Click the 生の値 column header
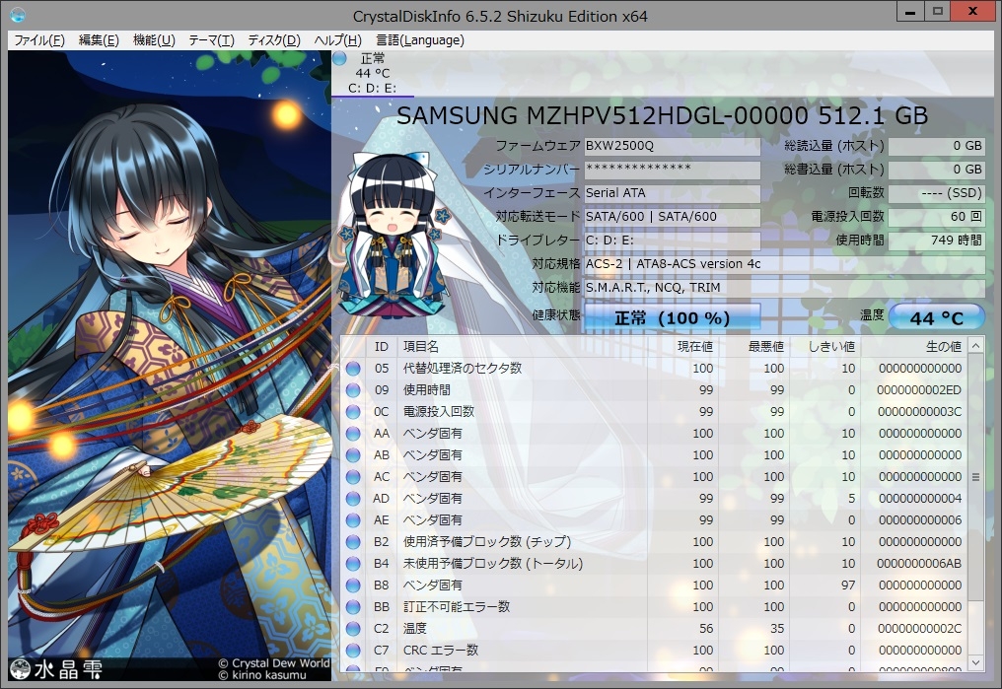 pyautogui.click(x=914, y=346)
